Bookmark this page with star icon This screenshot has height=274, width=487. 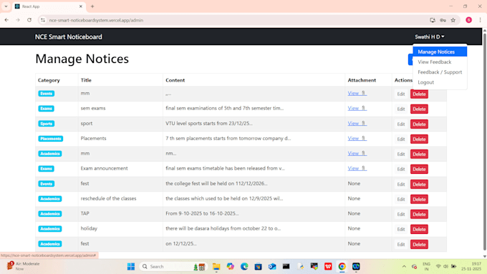(x=453, y=20)
